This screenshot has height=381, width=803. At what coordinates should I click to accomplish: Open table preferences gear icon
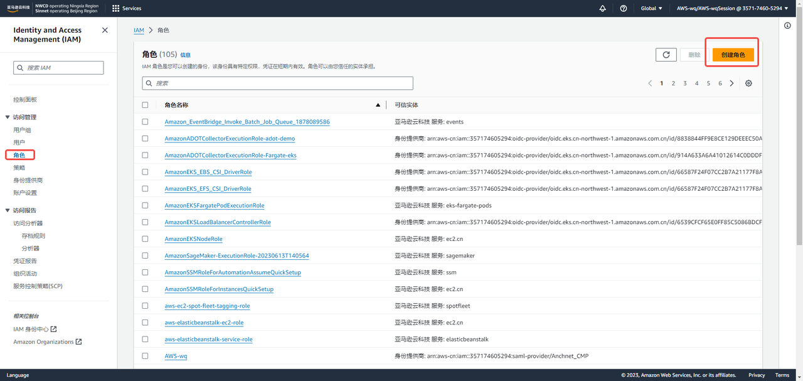[x=748, y=83]
